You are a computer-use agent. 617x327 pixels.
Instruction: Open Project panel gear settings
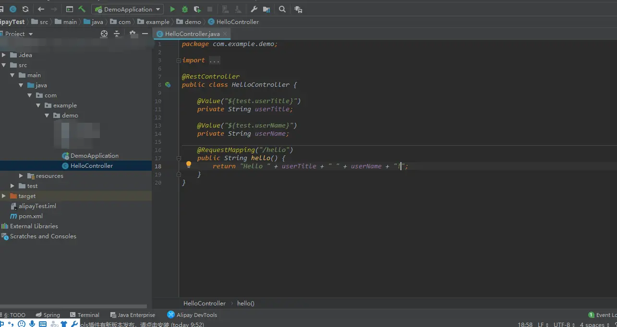pyautogui.click(x=133, y=34)
